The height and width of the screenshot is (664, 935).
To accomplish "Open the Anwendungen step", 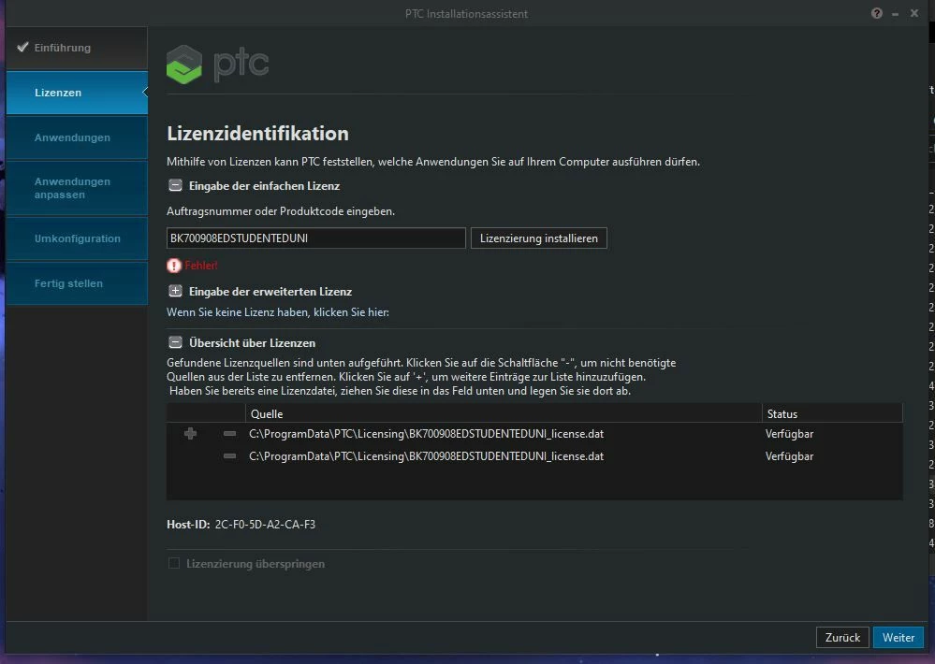I will coord(77,137).
